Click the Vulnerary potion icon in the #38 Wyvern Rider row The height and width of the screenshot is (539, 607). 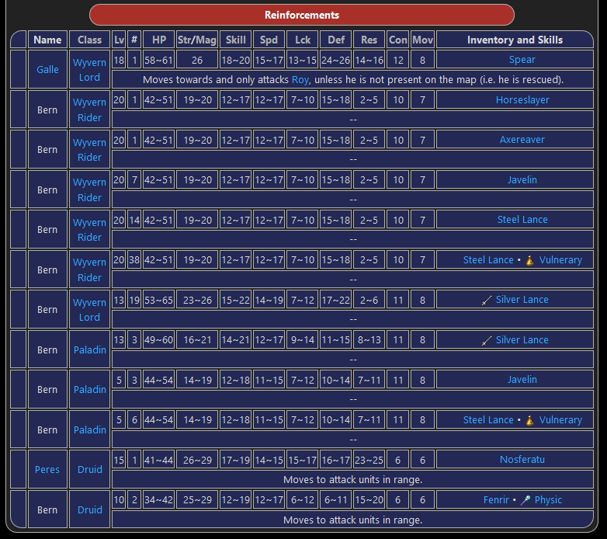pyautogui.click(x=529, y=261)
